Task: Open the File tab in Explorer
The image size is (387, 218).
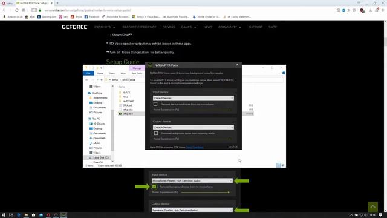Action: point(88,73)
